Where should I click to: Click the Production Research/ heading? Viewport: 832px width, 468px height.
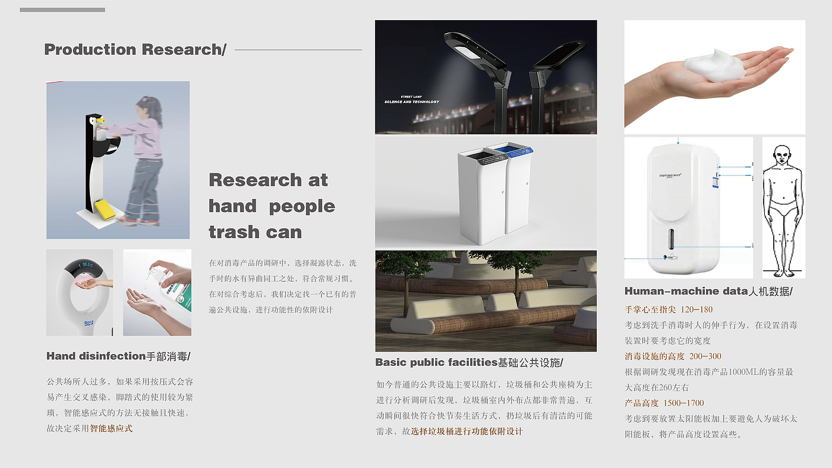(x=135, y=50)
